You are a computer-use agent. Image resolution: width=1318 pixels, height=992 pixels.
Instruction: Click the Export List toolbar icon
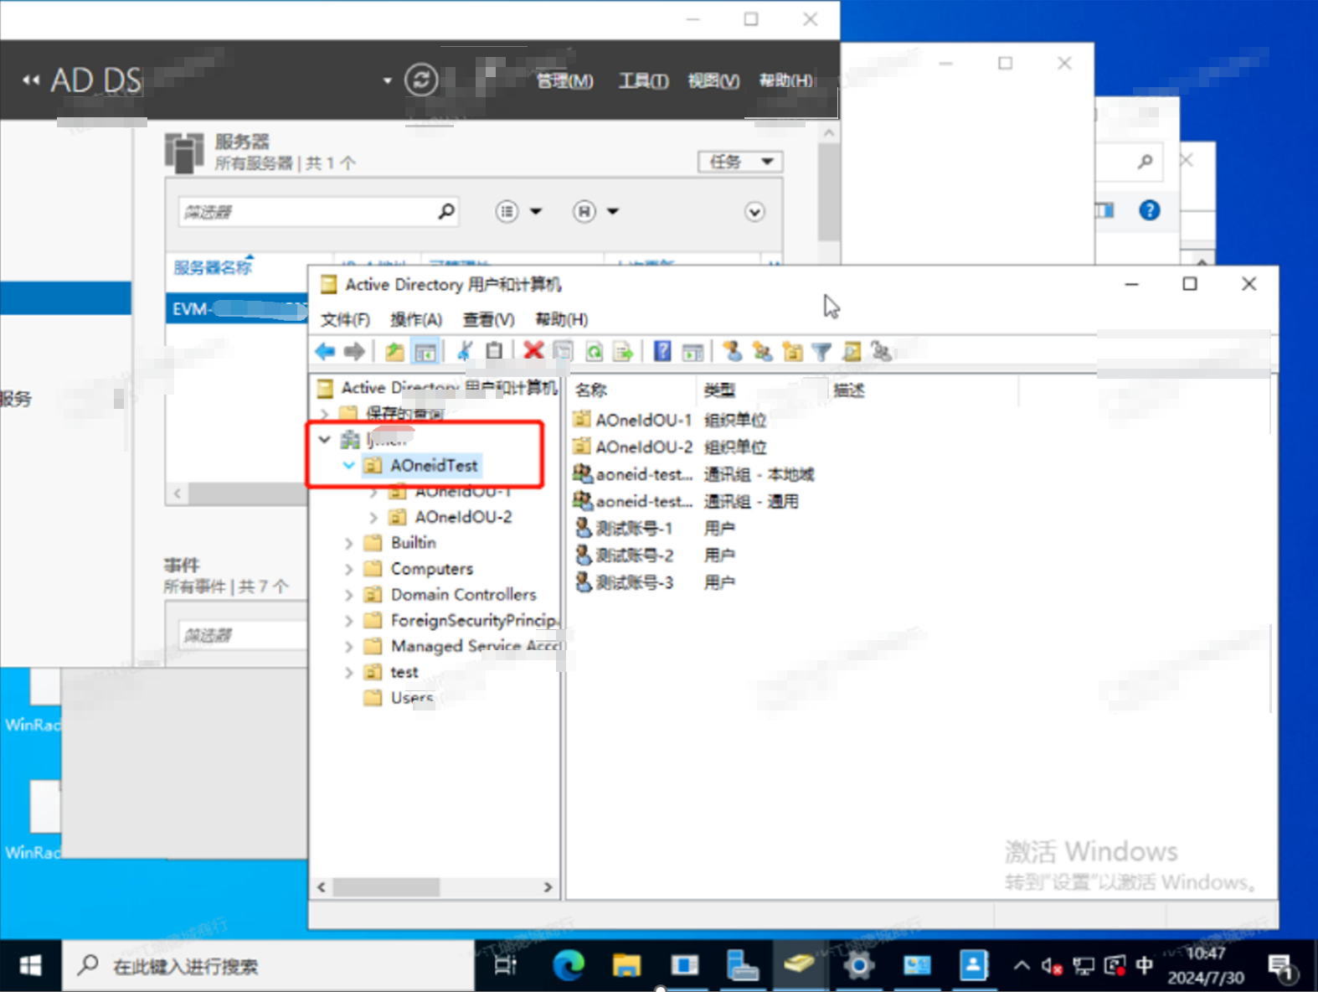(x=623, y=352)
